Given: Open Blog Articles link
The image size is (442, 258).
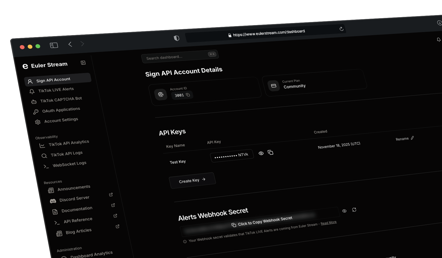Looking at the screenshot, I should tap(78, 231).
